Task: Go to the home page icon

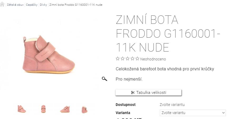Action: tap(2, 4)
